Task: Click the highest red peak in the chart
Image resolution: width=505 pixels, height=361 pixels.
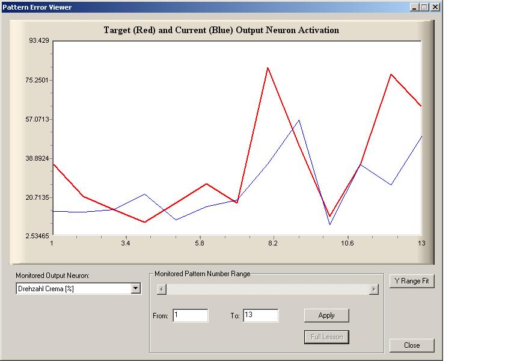Action: (268, 68)
